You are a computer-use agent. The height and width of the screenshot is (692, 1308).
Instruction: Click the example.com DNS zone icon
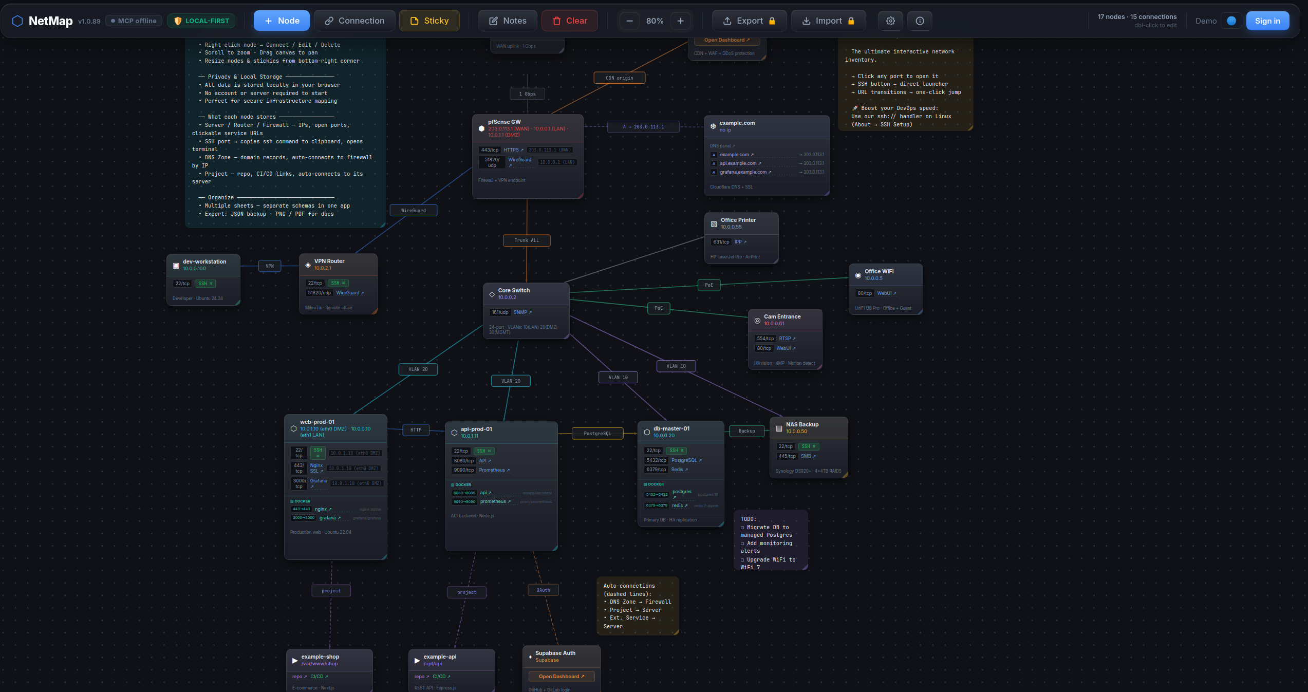coord(713,126)
